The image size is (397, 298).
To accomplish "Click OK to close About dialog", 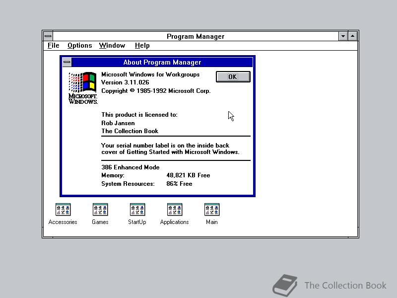I will coord(233,77).
